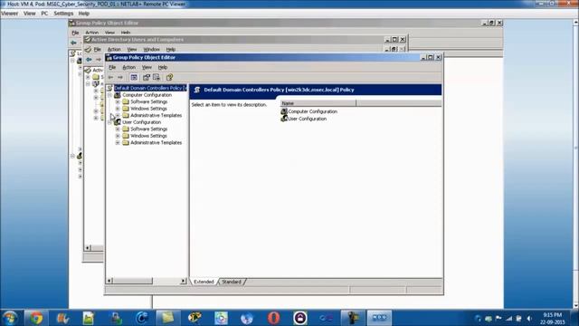
Task: Open the padlock app icon in taskbar
Action: [x=300, y=318]
